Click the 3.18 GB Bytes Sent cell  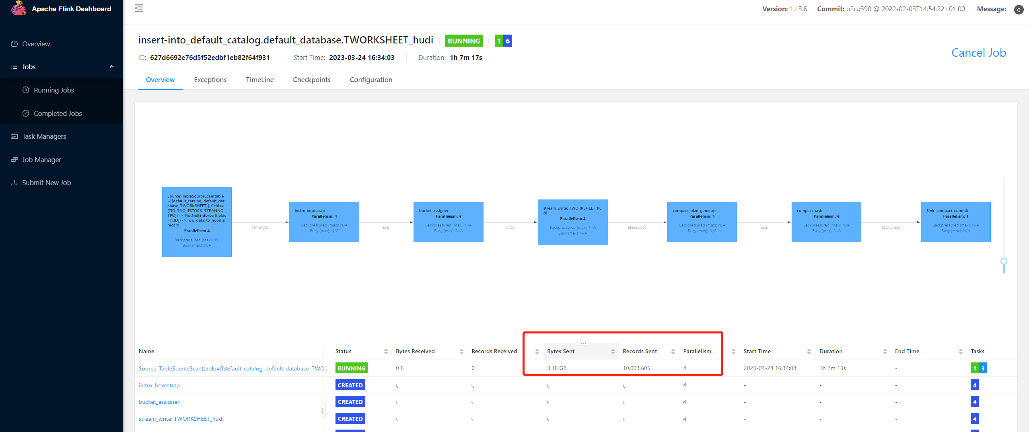557,368
